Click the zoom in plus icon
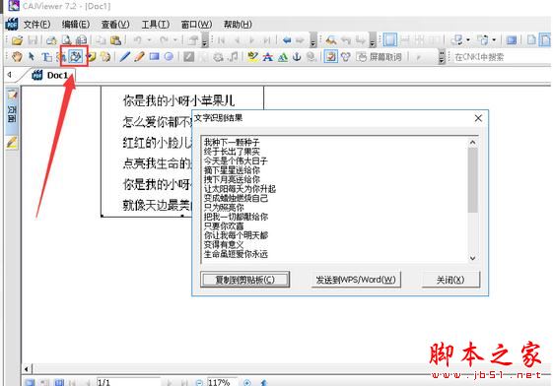553x386 pixels. (x=247, y=382)
